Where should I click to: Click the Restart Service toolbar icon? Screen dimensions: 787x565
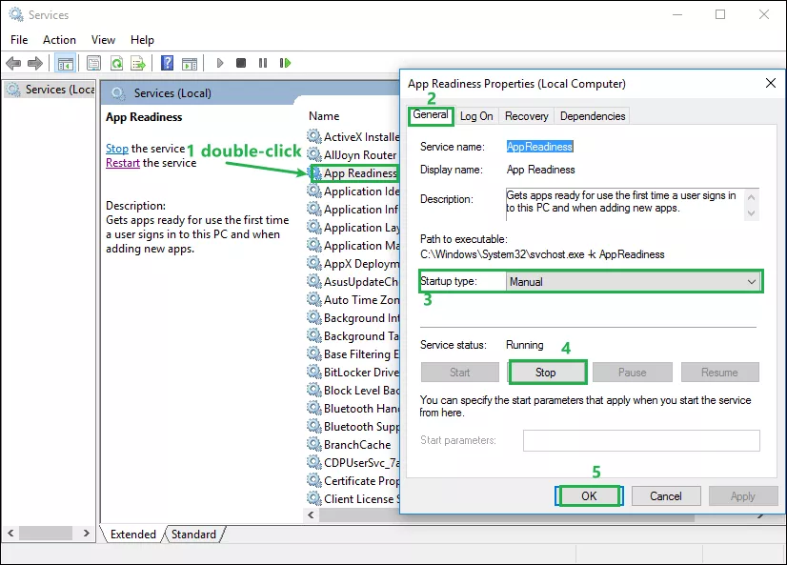click(x=285, y=63)
